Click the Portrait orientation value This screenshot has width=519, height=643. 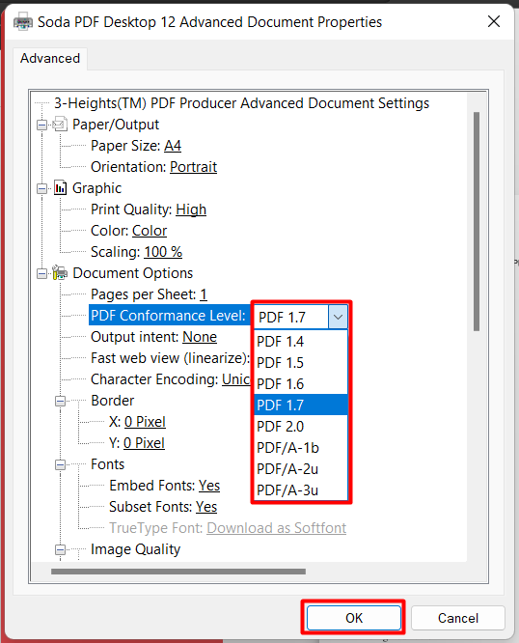click(x=193, y=167)
